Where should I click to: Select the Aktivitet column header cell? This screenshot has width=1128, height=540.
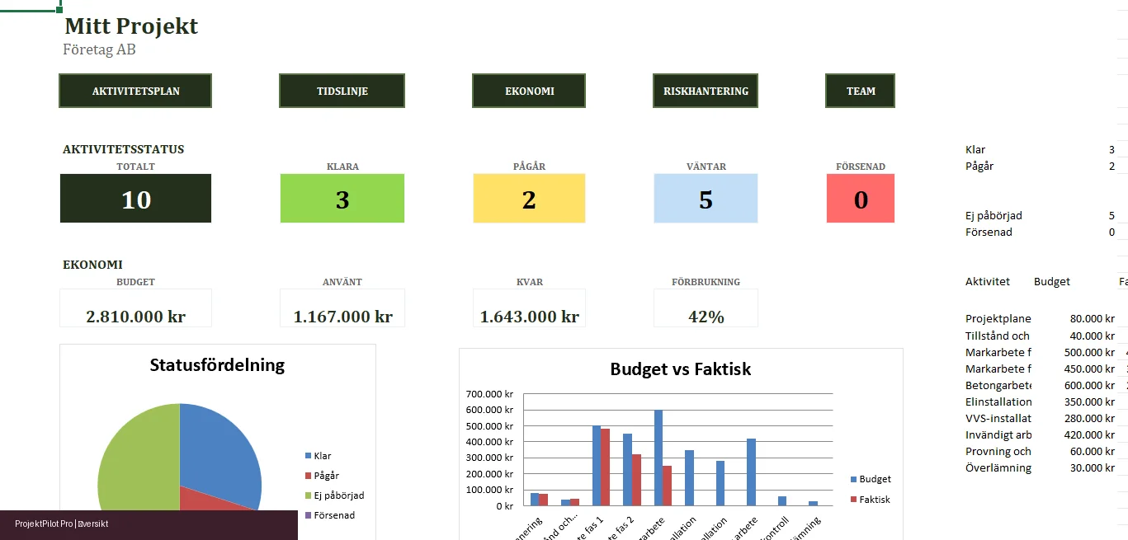point(988,281)
